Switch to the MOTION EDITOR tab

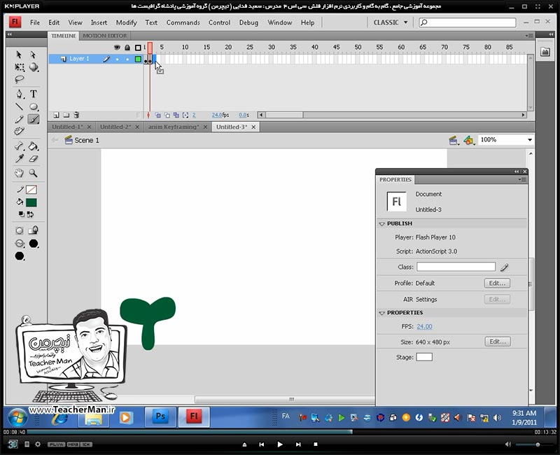coord(104,36)
